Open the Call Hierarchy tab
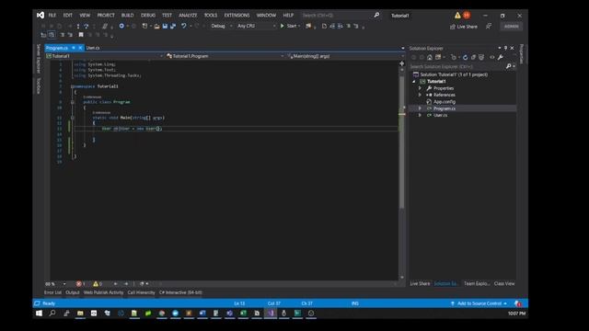Screen dimensions: 589x331 (x=141, y=292)
